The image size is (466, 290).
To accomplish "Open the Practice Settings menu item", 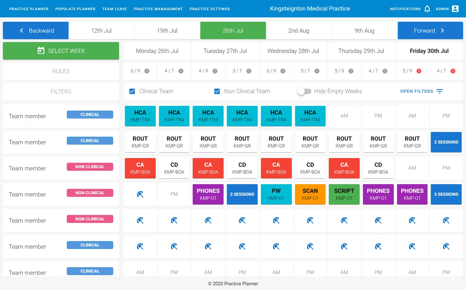I will [209, 9].
